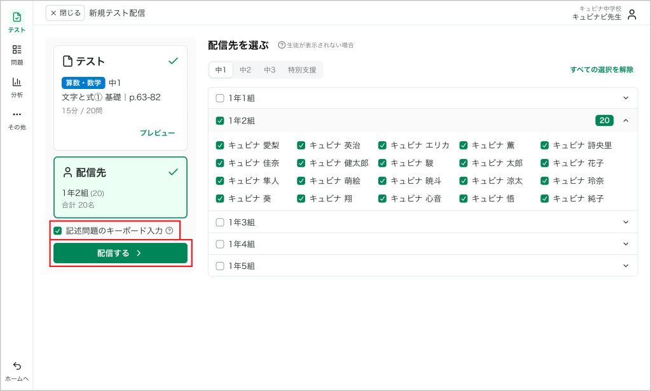
Task: Click the 生徒が表示されない場合 help link
Action: [316, 45]
